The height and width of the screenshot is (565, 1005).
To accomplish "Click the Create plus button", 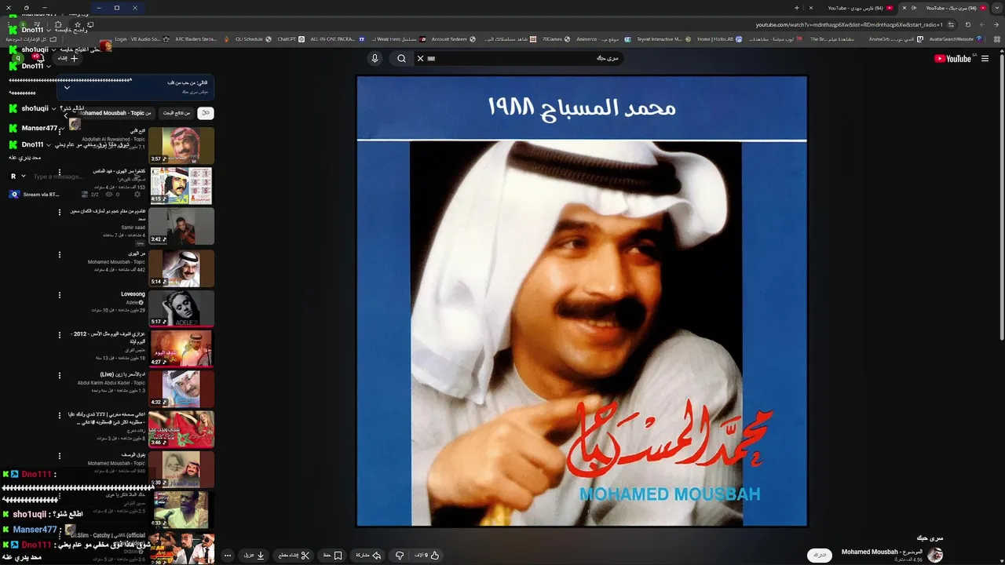I will tap(68, 58).
